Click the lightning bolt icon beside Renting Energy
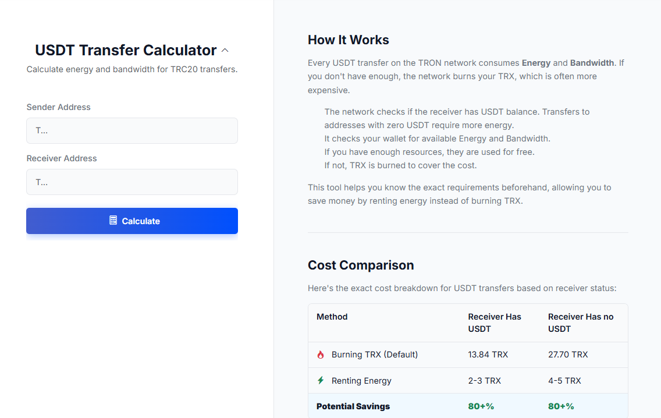Screen dimensions: 661x418 tap(321, 380)
